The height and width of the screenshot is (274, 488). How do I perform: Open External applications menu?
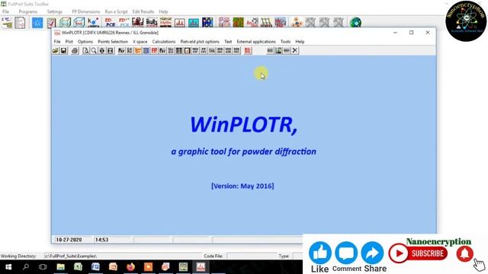tap(256, 42)
